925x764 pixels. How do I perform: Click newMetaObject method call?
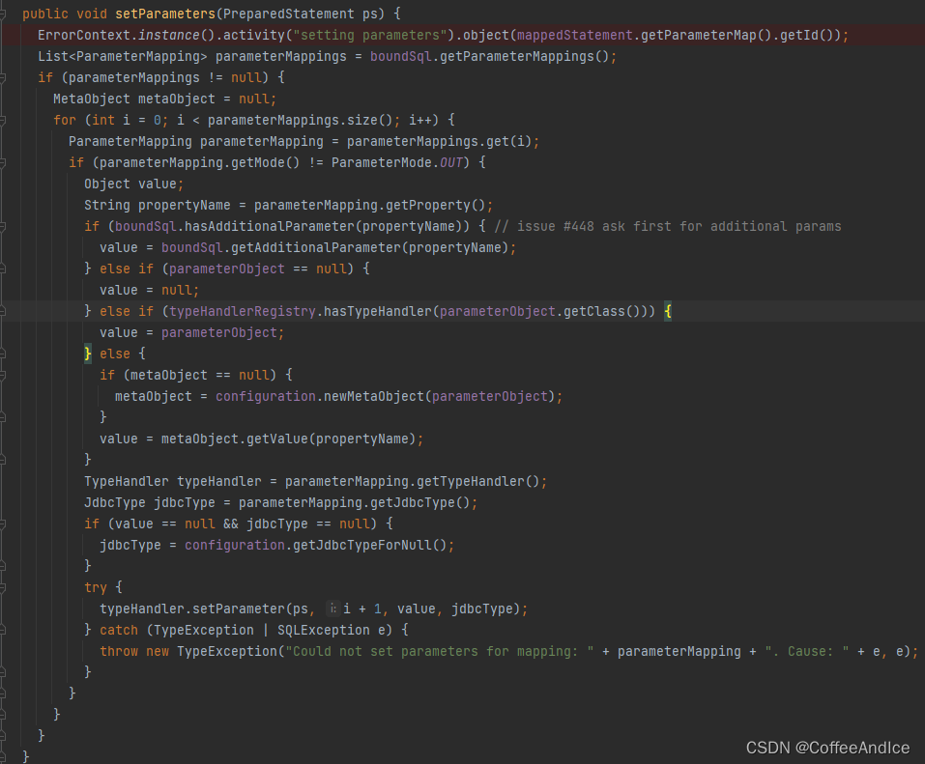[373, 396]
